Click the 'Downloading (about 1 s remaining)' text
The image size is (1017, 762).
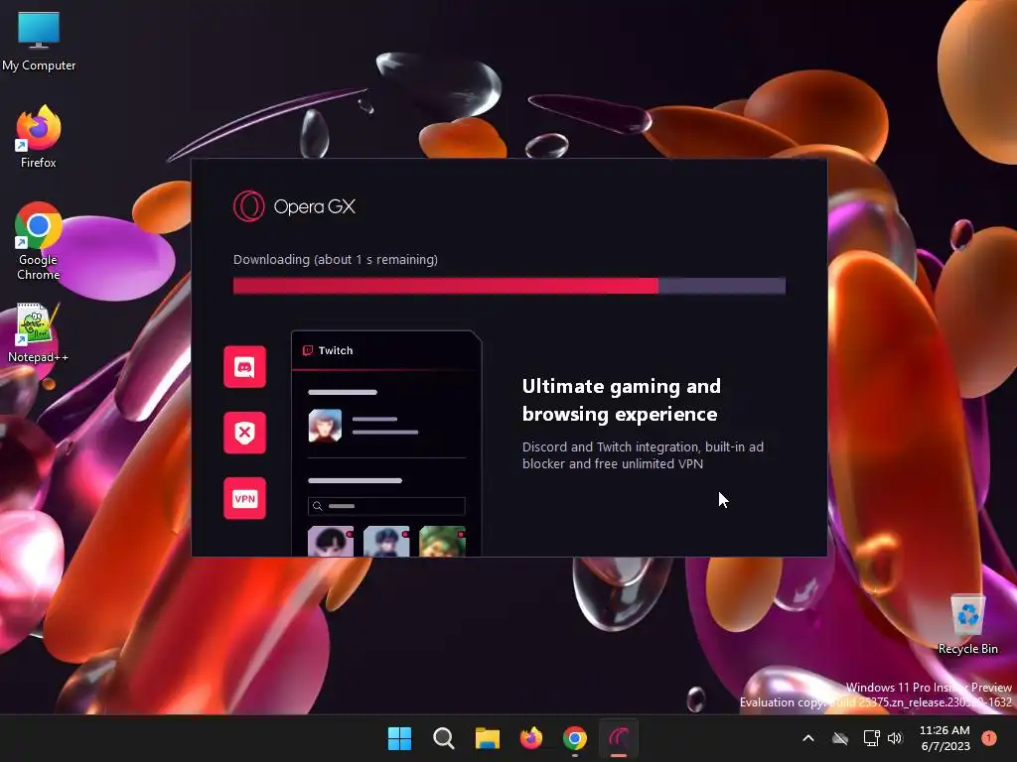point(336,259)
